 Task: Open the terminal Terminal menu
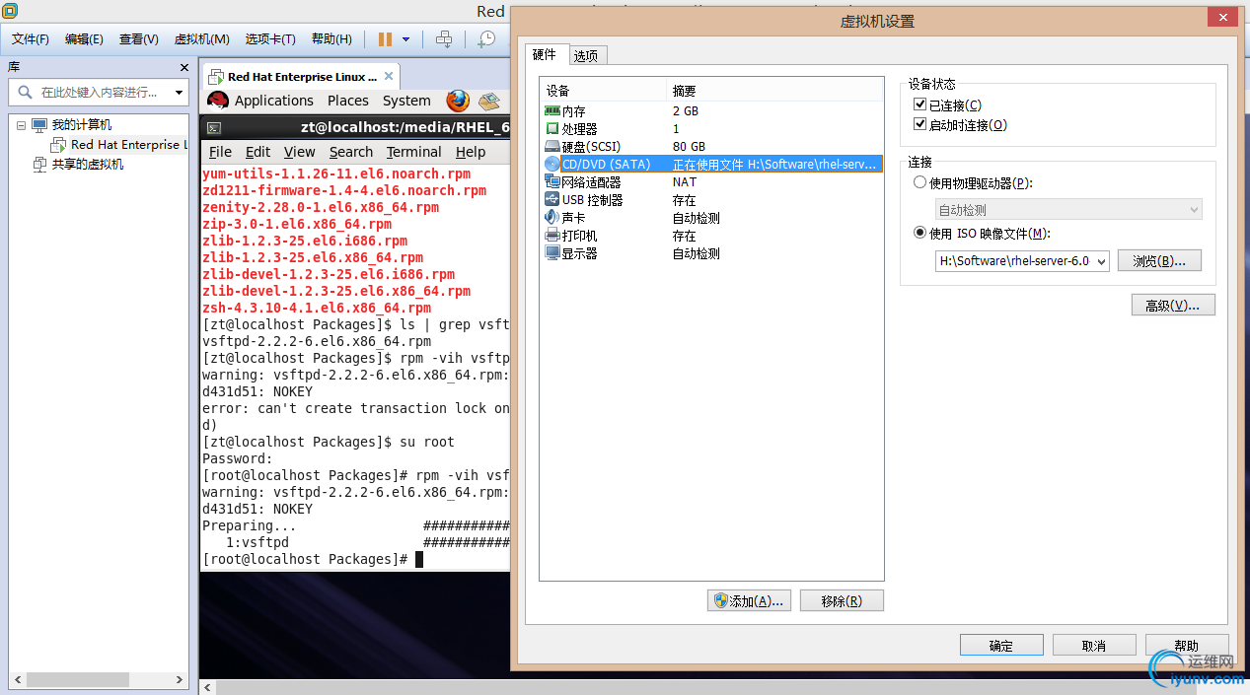[x=414, y=152]
